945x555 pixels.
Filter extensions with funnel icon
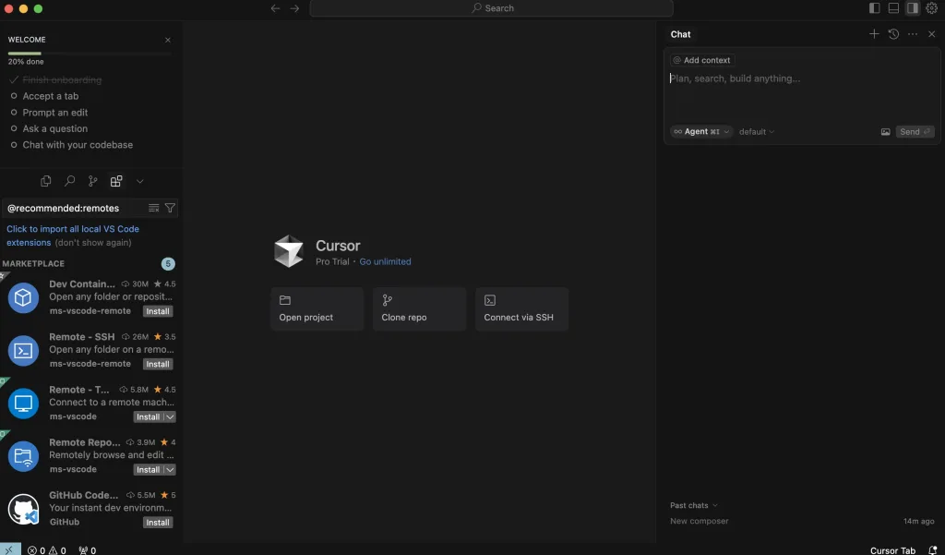pyautogui.click(x=170, y=208)
